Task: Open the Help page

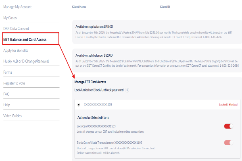Action: tap(6, 105)
